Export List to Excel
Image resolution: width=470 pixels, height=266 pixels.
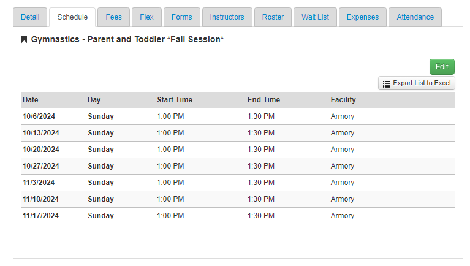[416, 83]
